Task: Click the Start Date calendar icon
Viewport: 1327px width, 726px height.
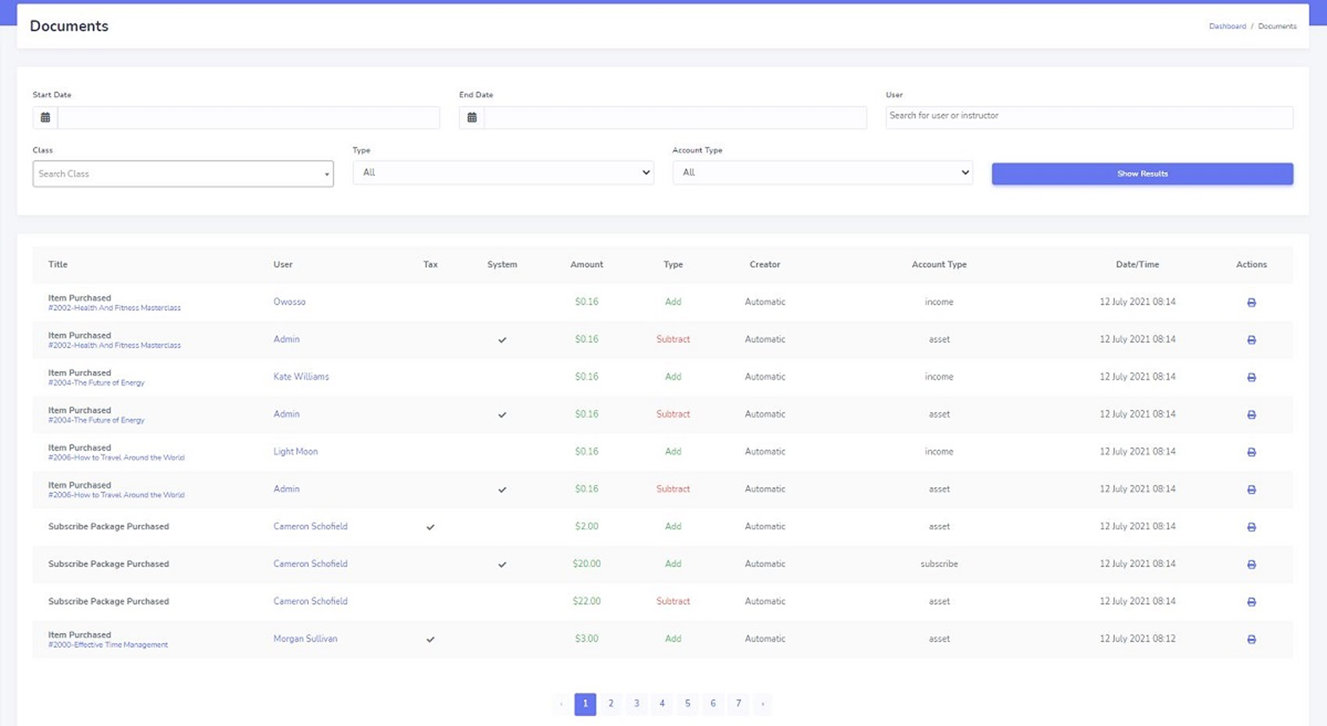Action: tap(45, 118)
